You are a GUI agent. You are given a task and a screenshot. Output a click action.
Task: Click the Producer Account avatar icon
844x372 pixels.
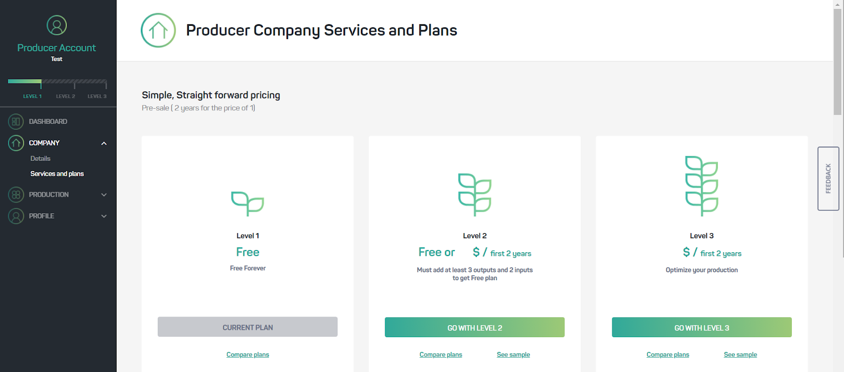(x=56, y=25)
